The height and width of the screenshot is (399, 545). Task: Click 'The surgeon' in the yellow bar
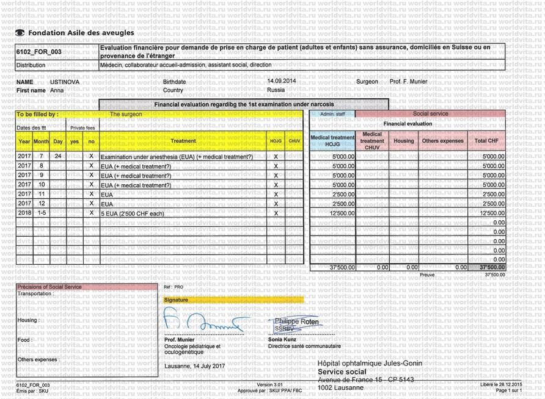point(126,114)
